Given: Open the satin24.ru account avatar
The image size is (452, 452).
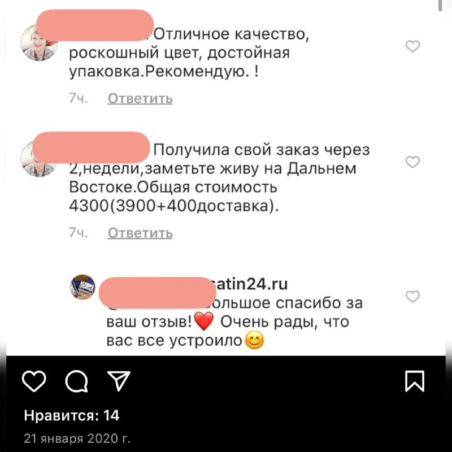Looking at the screenshot, I should click(82, 287).
